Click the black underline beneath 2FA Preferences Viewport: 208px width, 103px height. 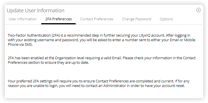(x=59, y=24)
